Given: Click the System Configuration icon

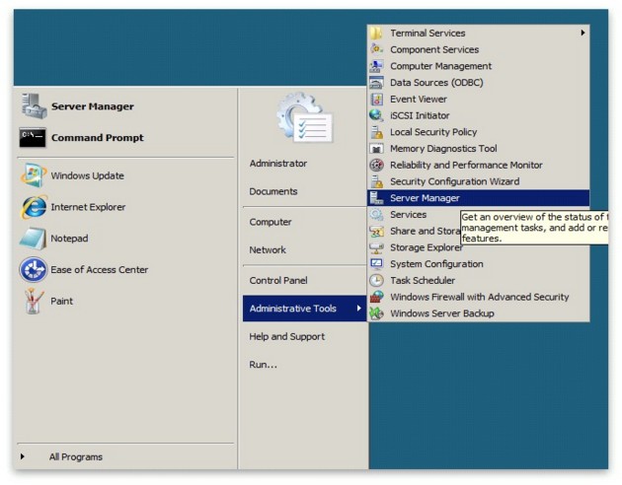Looking at the screenshot, I should pyautogui.click(x=376, y=263).
